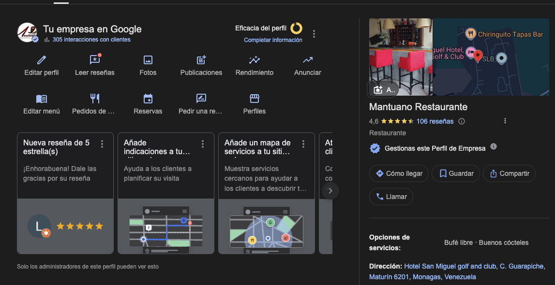The width and height of the screenshot is (555, 285).
Task: Open options menu on Nueva reseña card
Action: click(102, 144)
